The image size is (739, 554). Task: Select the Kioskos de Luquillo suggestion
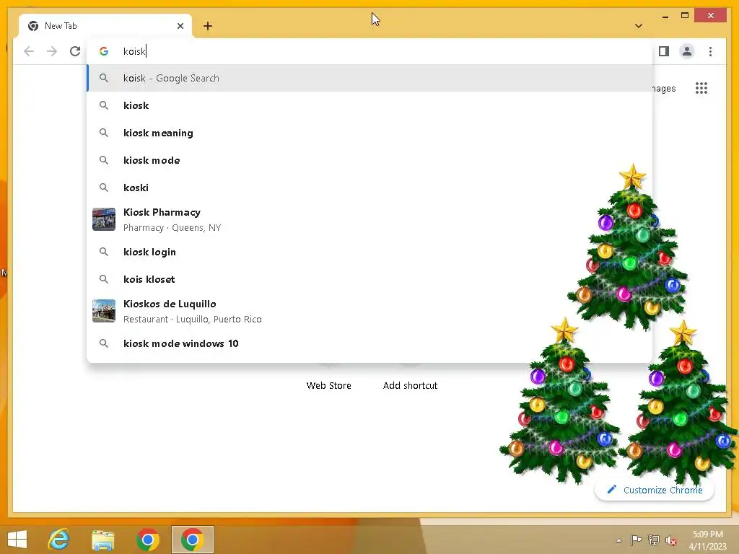369,312
